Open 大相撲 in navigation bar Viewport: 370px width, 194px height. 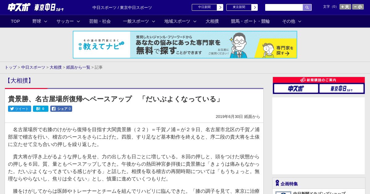[212, 21]
